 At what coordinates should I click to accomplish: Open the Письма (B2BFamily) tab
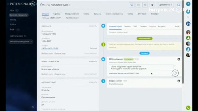(52, 18)
